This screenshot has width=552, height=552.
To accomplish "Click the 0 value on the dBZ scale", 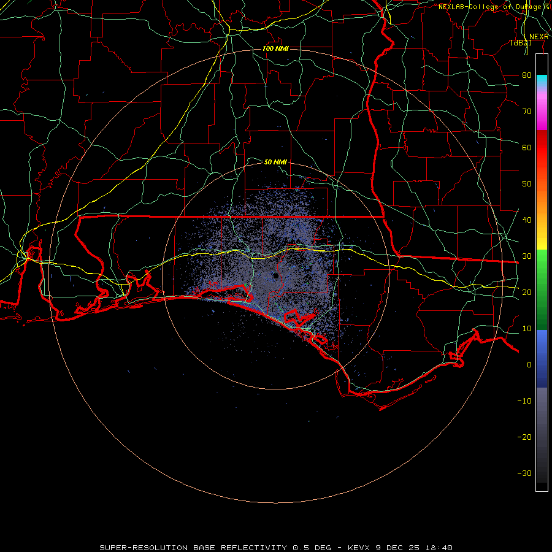I will pyautogui.click(x=529, y=365).
